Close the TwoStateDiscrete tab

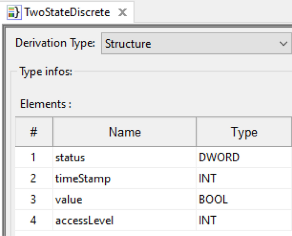123,12
